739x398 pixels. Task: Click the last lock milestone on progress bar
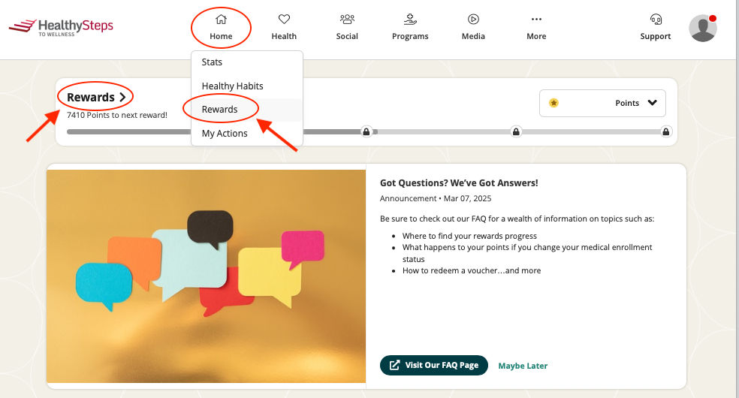click(x=666, y=132)
